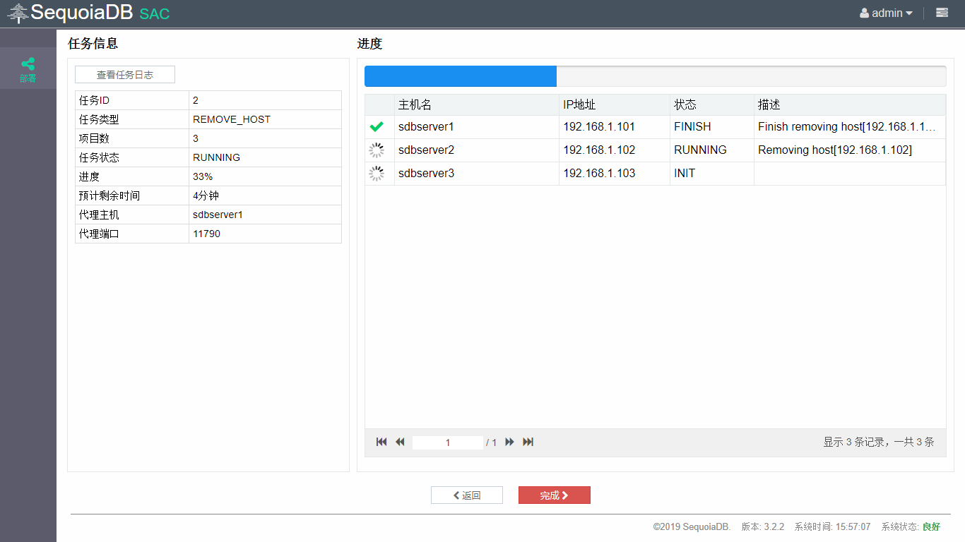Select sdbserver1 in host table
965x542 pixels.
pyautogui.click(x=426, y=127)
